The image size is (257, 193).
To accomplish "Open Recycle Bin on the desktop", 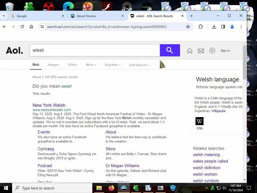I will click(x=10, y=6).
